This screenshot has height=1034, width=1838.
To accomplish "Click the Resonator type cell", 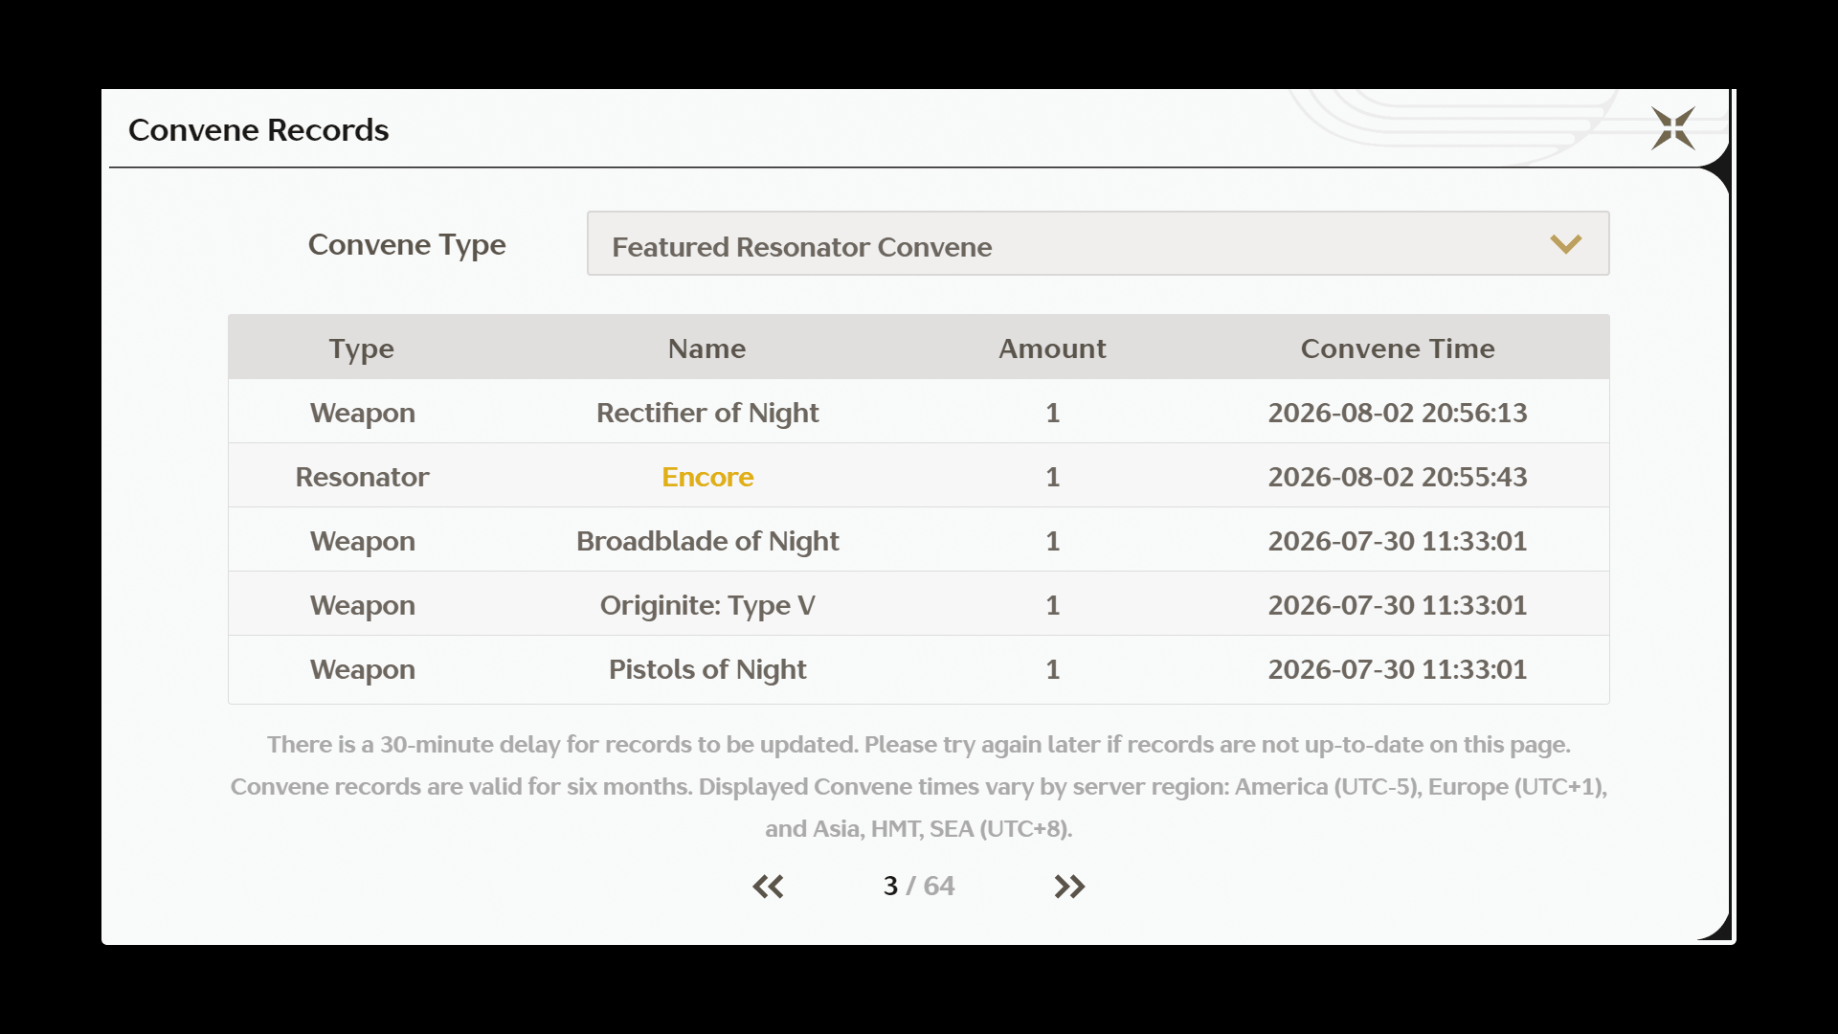I will (x=362, y=477).
